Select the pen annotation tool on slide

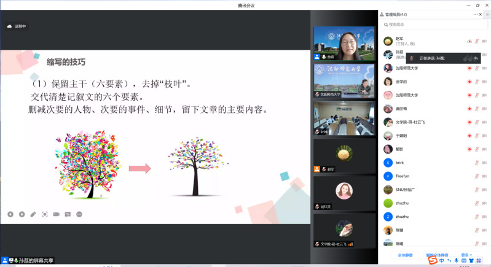click(x=33, y=214)
